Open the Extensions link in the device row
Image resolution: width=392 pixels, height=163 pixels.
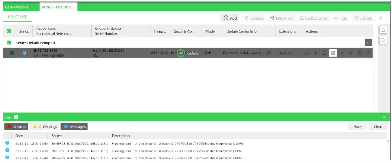click(284, 53)
